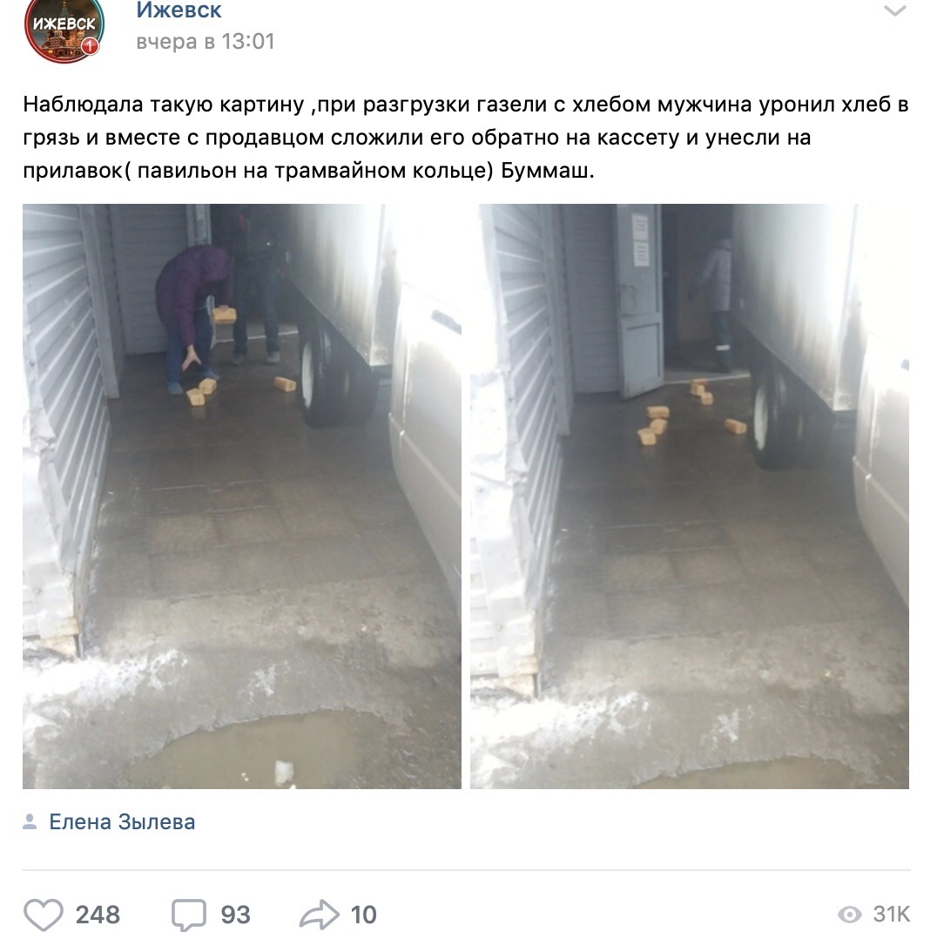Click the post text about dropped bread
937x932 pixels.
coord(466,138)
